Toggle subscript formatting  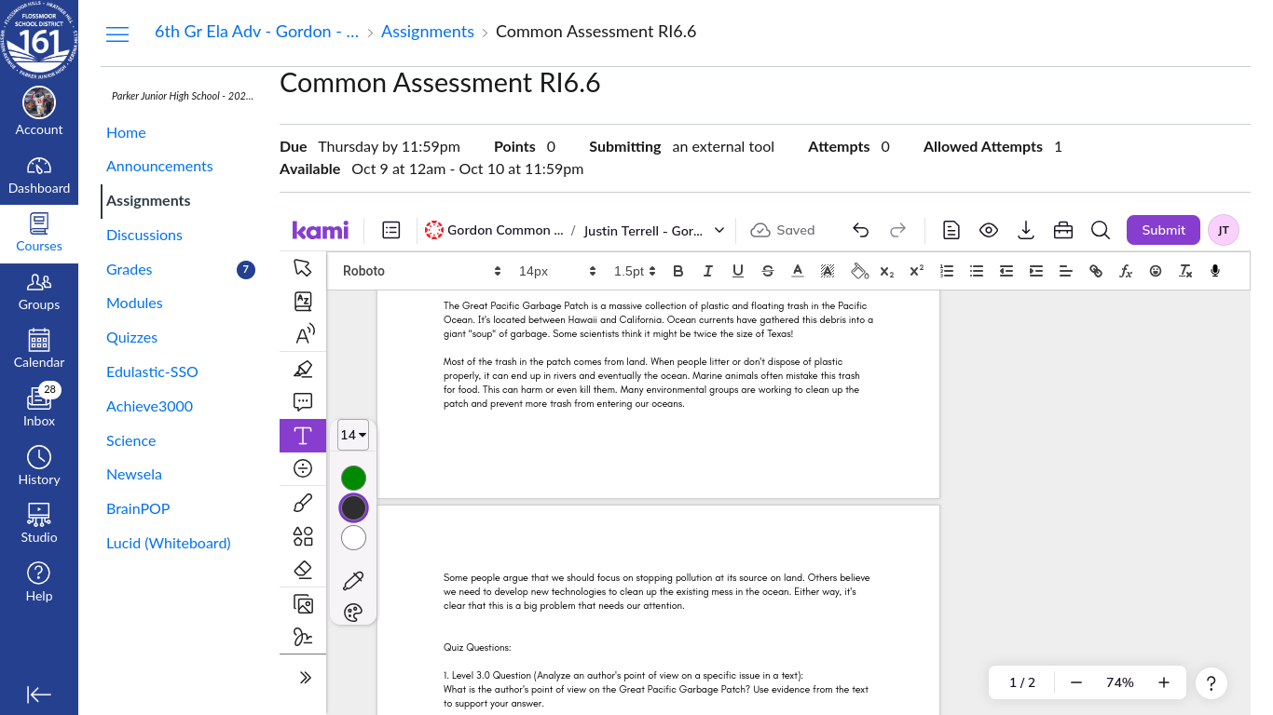click(887, 271)
